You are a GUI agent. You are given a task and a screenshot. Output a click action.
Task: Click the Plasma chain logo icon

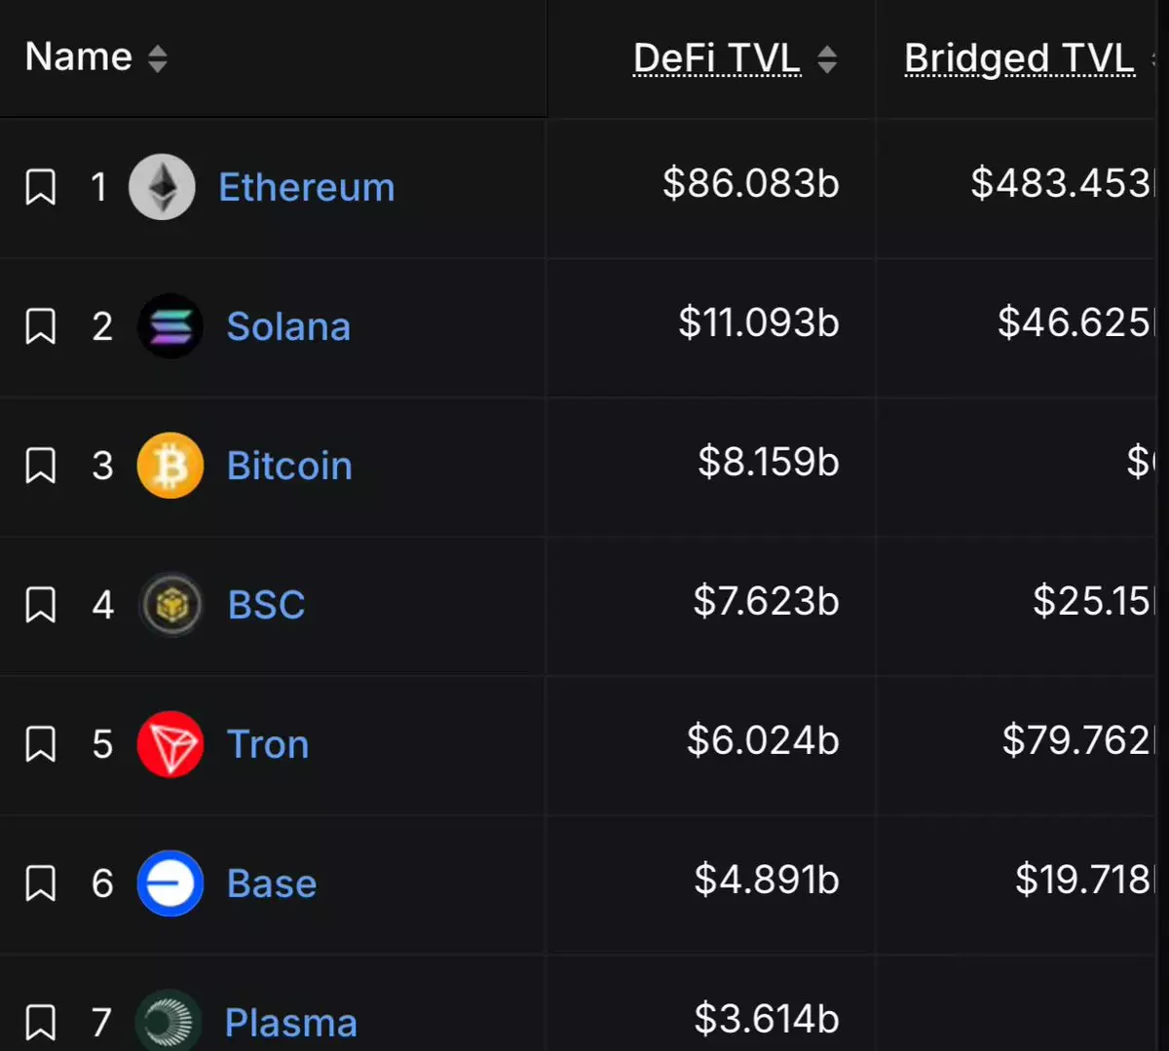pyautogui.click(x=168, y=1021)
